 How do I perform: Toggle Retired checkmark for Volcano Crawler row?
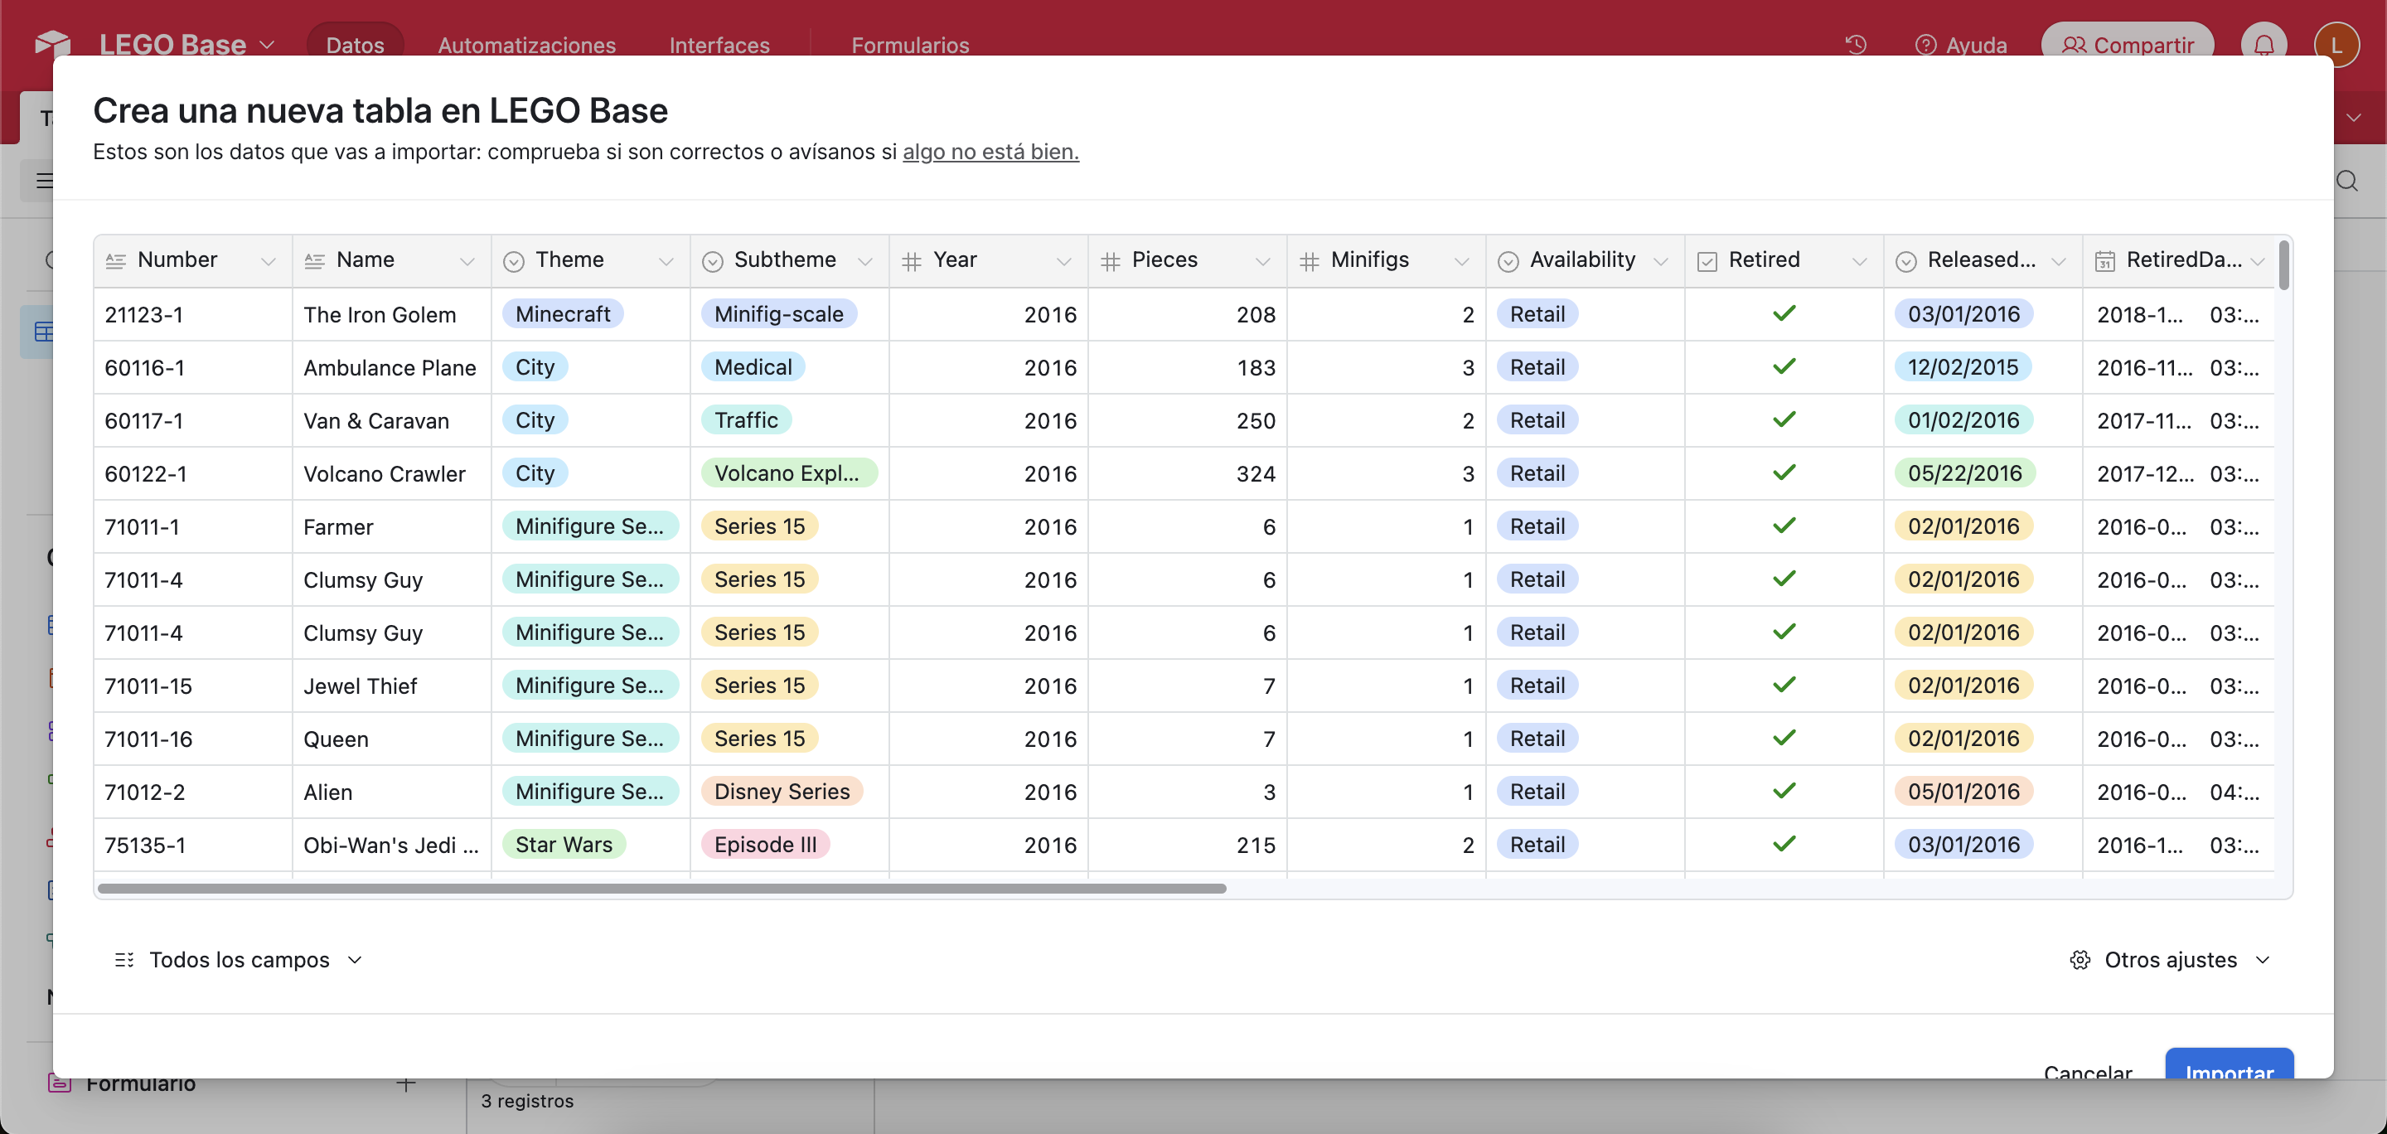click(x=1784, y=473)
